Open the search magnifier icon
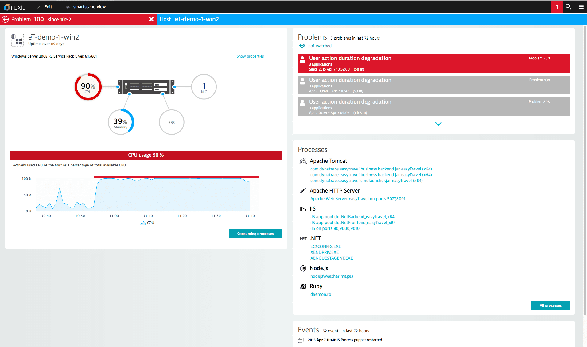Image resolution: width=587 pixels, height=347 pixels. click(569, 7)
